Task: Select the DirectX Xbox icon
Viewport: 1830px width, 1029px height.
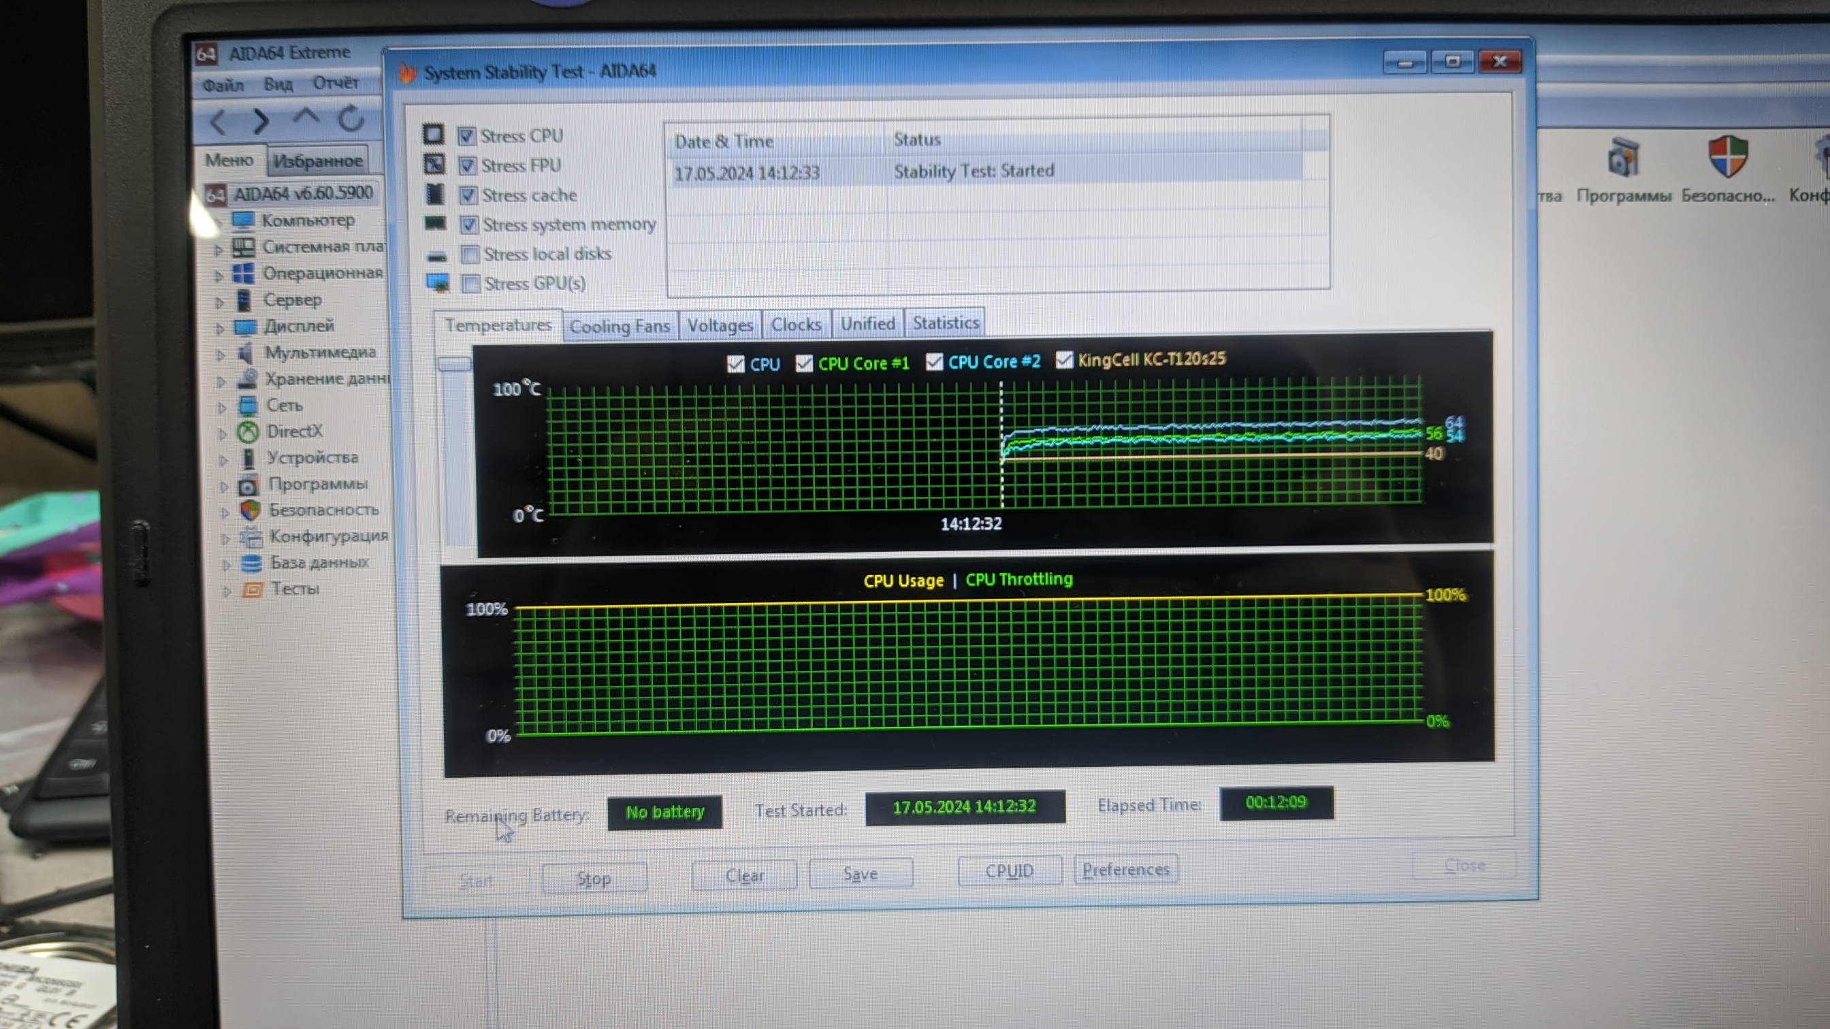Action: click(248, 431)
